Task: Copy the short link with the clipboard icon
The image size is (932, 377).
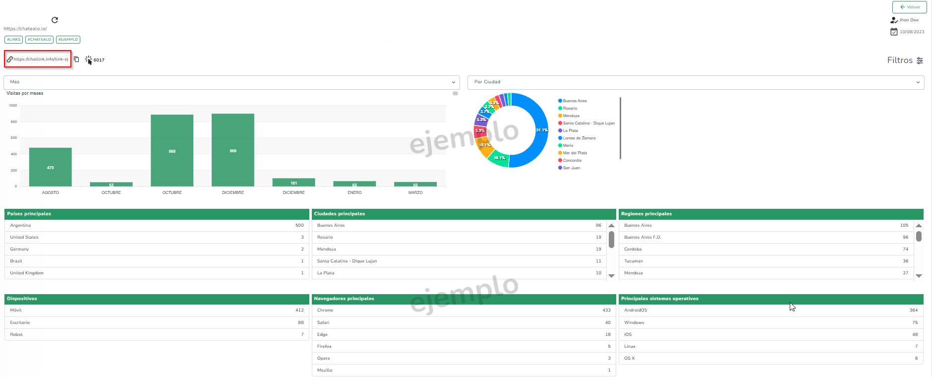Action: pyautogui.click(x=76, y=59)
